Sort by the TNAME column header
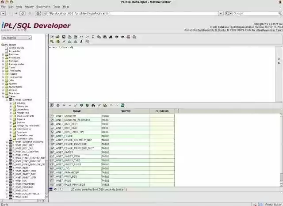 click(77, 111)
